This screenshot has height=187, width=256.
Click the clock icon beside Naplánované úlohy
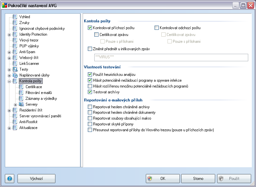15,75
